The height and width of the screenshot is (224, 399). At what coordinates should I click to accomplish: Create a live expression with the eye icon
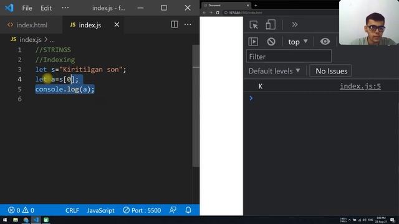(x=325, y=42)
